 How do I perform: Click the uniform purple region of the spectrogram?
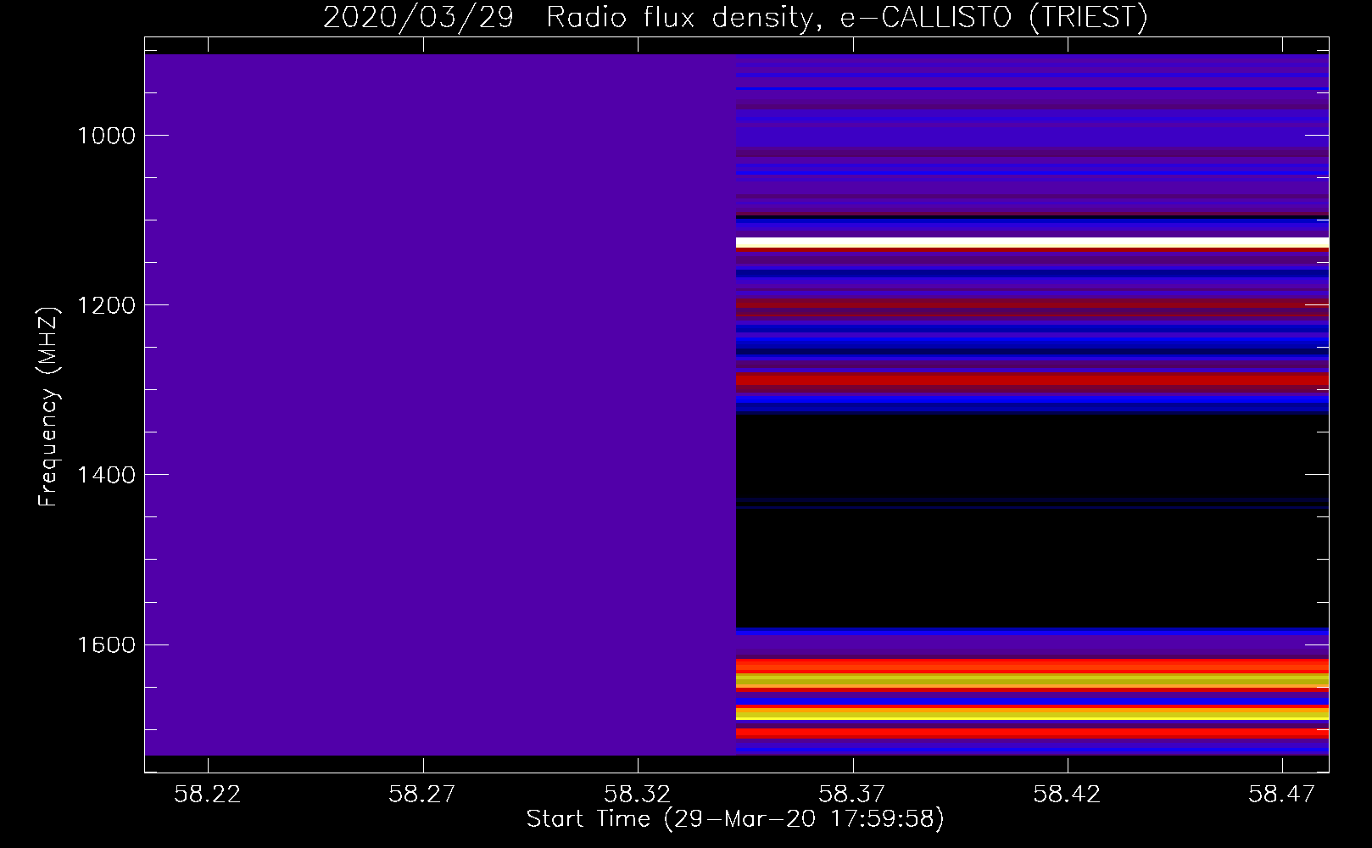tap(440, 404)
